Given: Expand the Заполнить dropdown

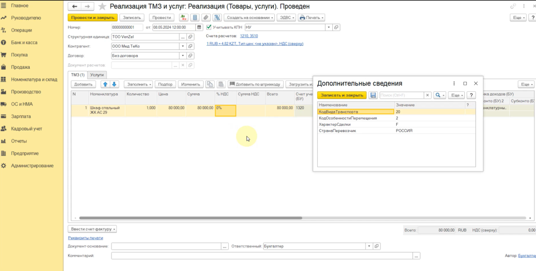Looking at the screenshot, I should click(139, 84).
